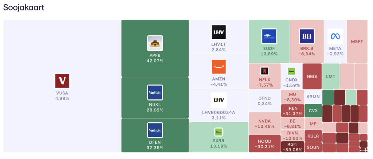Click the LHVB060034A LHV logo icon
This screenshot has height=159, width=373.
(219, 100)
